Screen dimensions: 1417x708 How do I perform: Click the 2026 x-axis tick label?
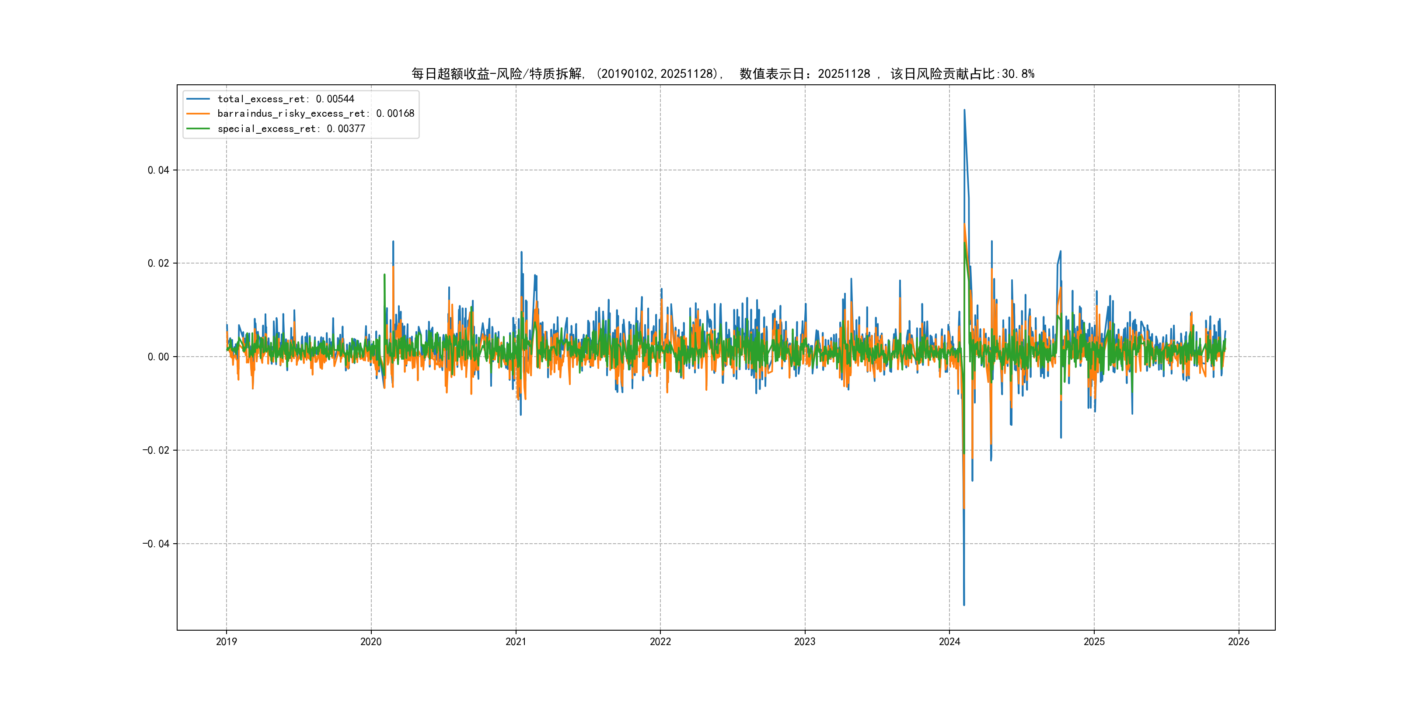pyautogui.click(x=1239, y=642)
